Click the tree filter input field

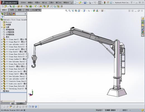tap(14, 17)
